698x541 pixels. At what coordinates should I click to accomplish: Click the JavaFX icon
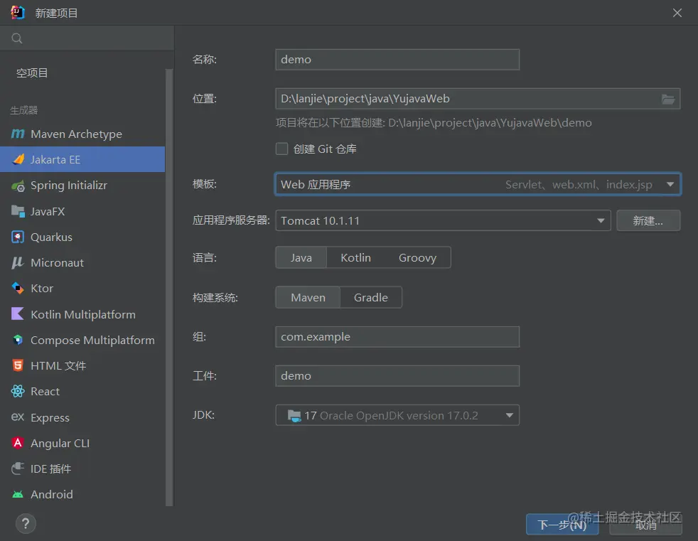click(18, 211)
